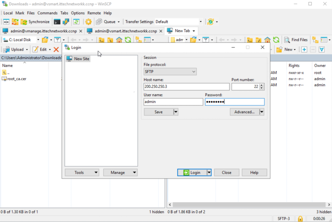Viewport: 332px width, 222px height.
Task: Click the local panel Open Directory folder icon
Action: pos(45,40)
